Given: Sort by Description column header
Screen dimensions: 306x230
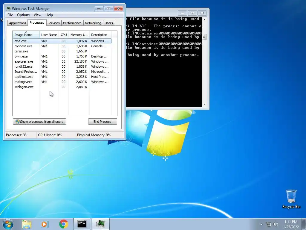Looking at the screenshot, I should (100, 35).
